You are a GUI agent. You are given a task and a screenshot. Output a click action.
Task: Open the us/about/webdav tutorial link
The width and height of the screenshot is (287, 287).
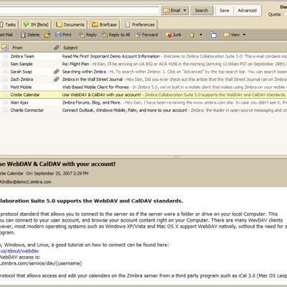[19, 251]
